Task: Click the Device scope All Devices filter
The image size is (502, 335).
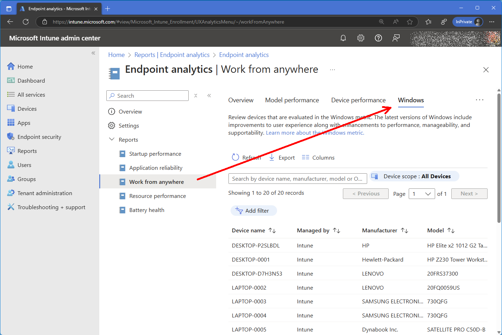Action: click(414, 176)
